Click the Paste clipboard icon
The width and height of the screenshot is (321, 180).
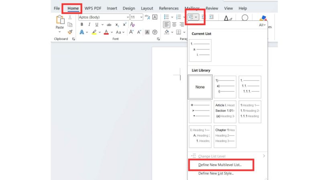pyautogui.click(x=60, y=20)
